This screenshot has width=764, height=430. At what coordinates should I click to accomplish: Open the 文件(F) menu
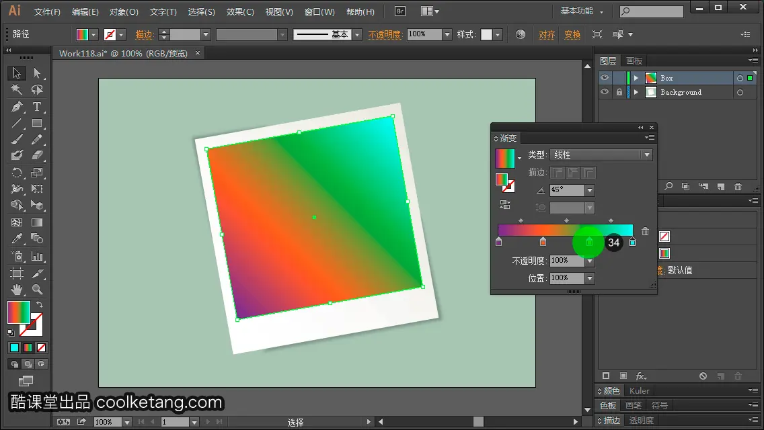click(47, 11)
